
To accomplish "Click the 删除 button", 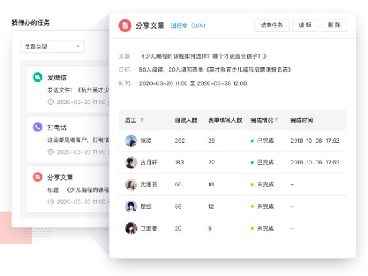I will click(x=334, y=25).
